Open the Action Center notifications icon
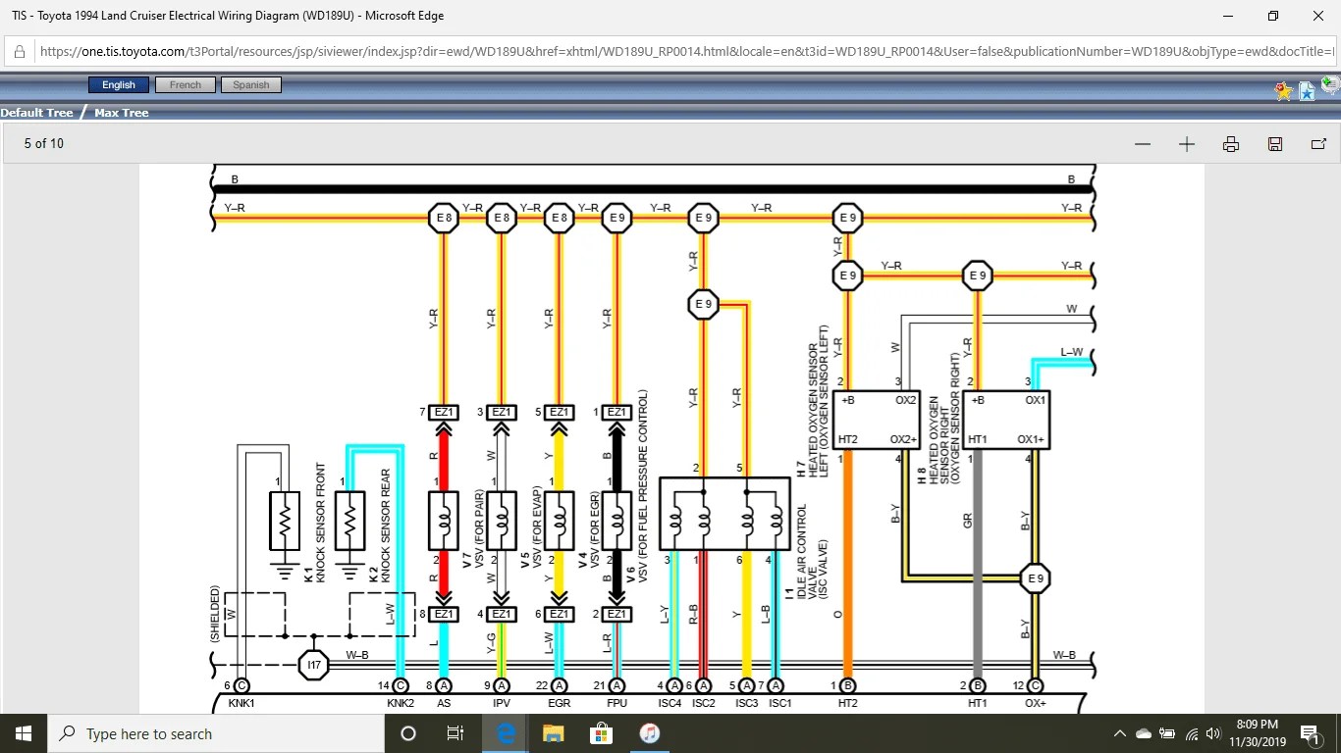 1309,733
